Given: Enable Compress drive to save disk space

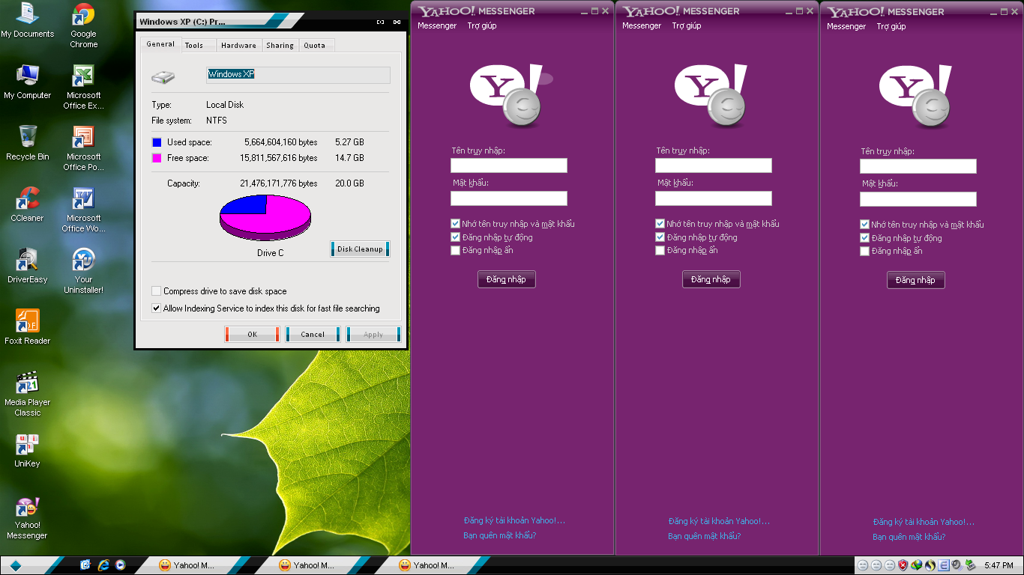Looking at the screenshot, I should [156, 291].
